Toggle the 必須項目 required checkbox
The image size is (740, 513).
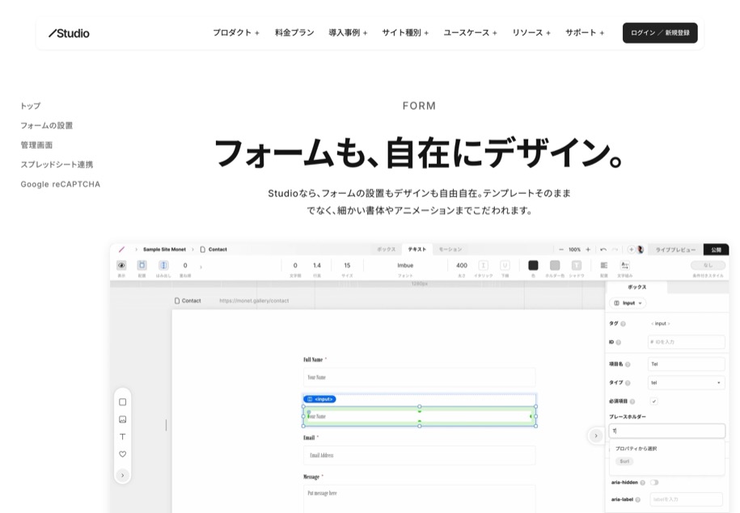654,402
